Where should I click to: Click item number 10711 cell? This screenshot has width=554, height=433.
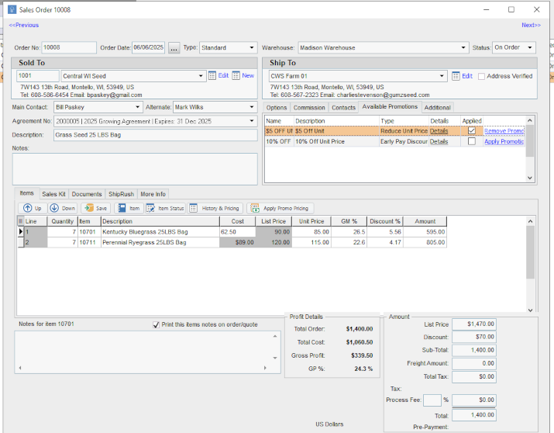coord(89,242)
